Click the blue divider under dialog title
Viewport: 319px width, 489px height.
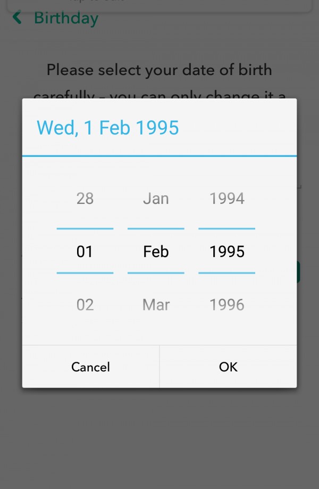(159, 156)
